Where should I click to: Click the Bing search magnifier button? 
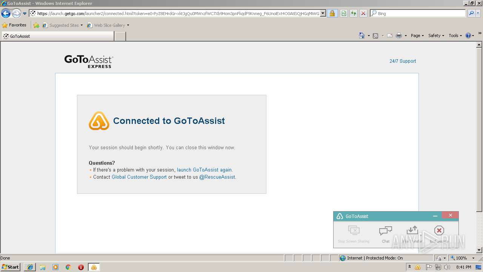point(471,13)
